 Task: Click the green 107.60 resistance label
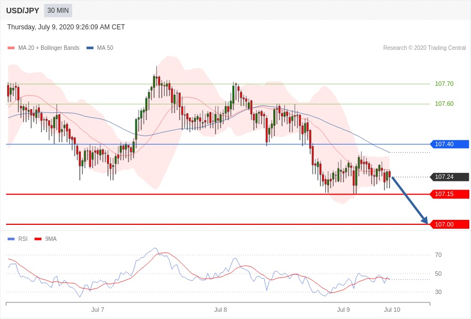444,104
